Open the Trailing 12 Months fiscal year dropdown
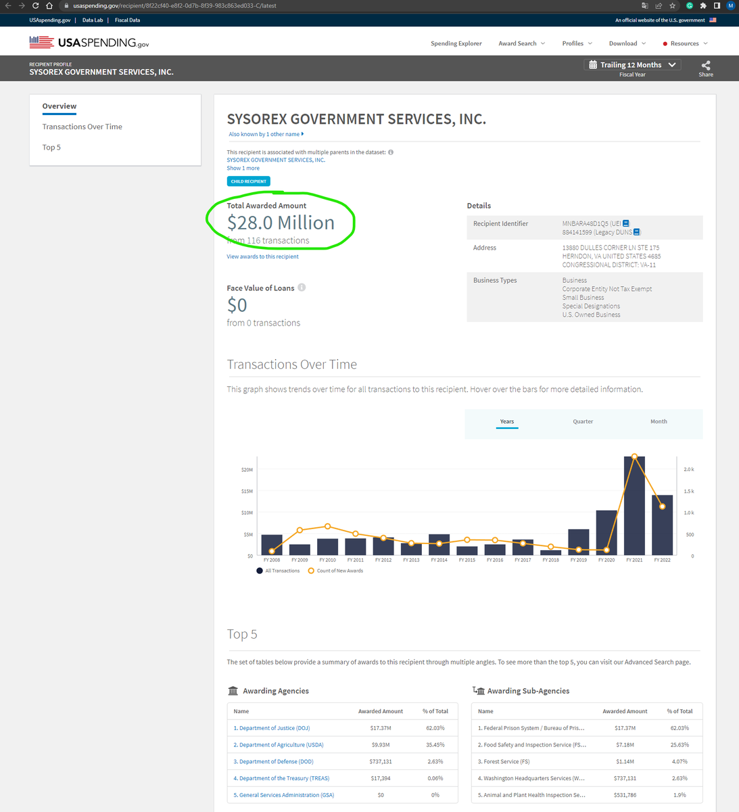The image size is (739, 812). [x=632, y=65]
